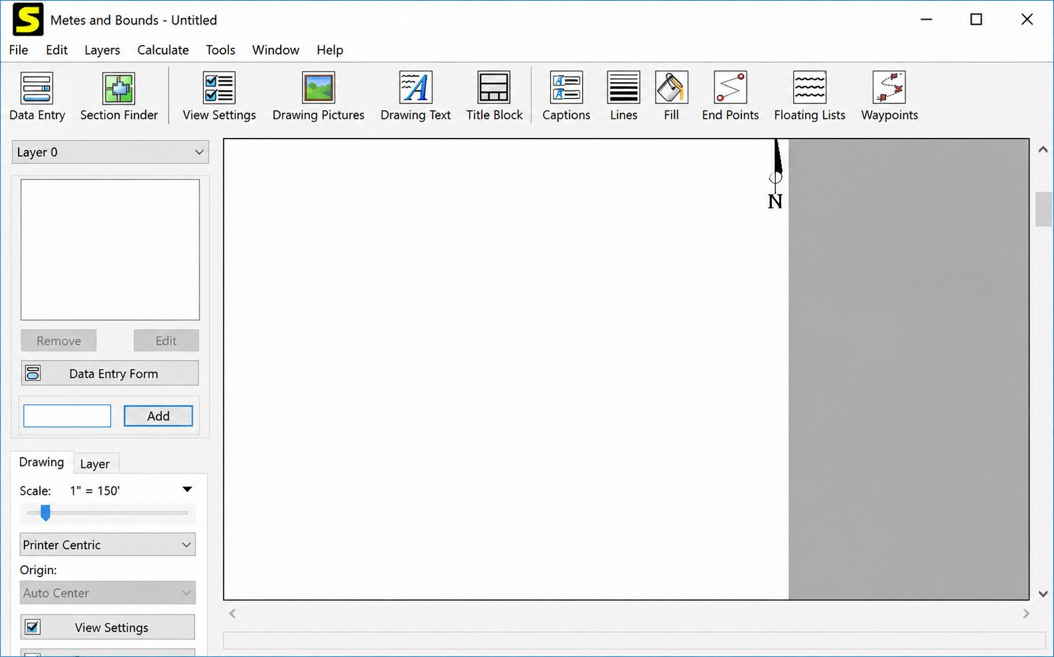Open the Layers menu
This screenshot has width=1054, height=657.
click(102, 50)
